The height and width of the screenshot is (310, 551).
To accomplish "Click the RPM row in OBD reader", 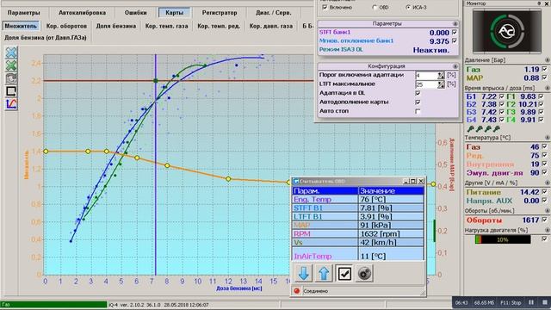I will pyautogui.click(x=358, y=233).
